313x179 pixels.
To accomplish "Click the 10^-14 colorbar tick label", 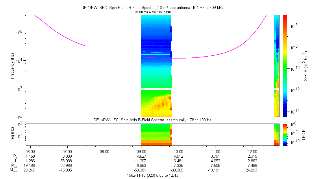I will (x=295, y=111).
